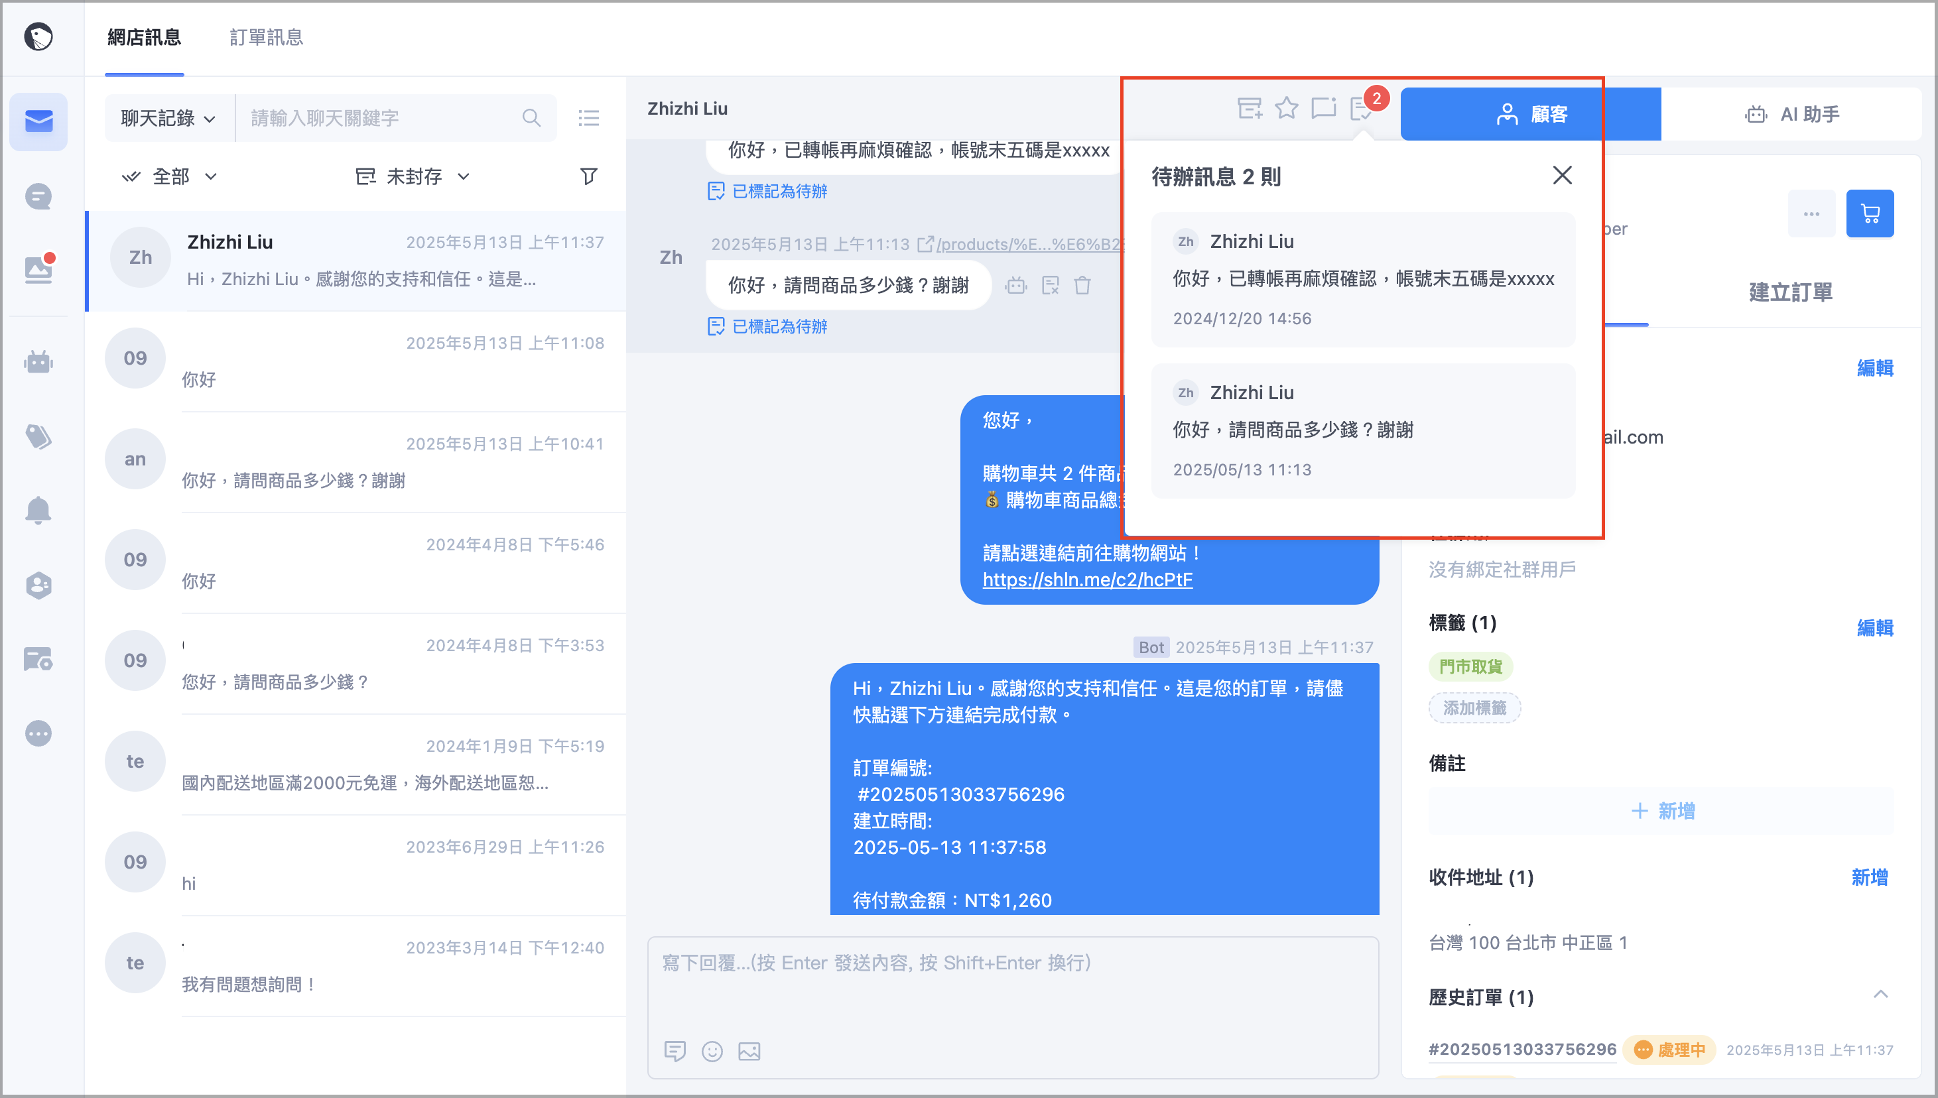Click the filter funnel icon
The height and width of the screenshot is (1098, 1938).
[588, 176]
